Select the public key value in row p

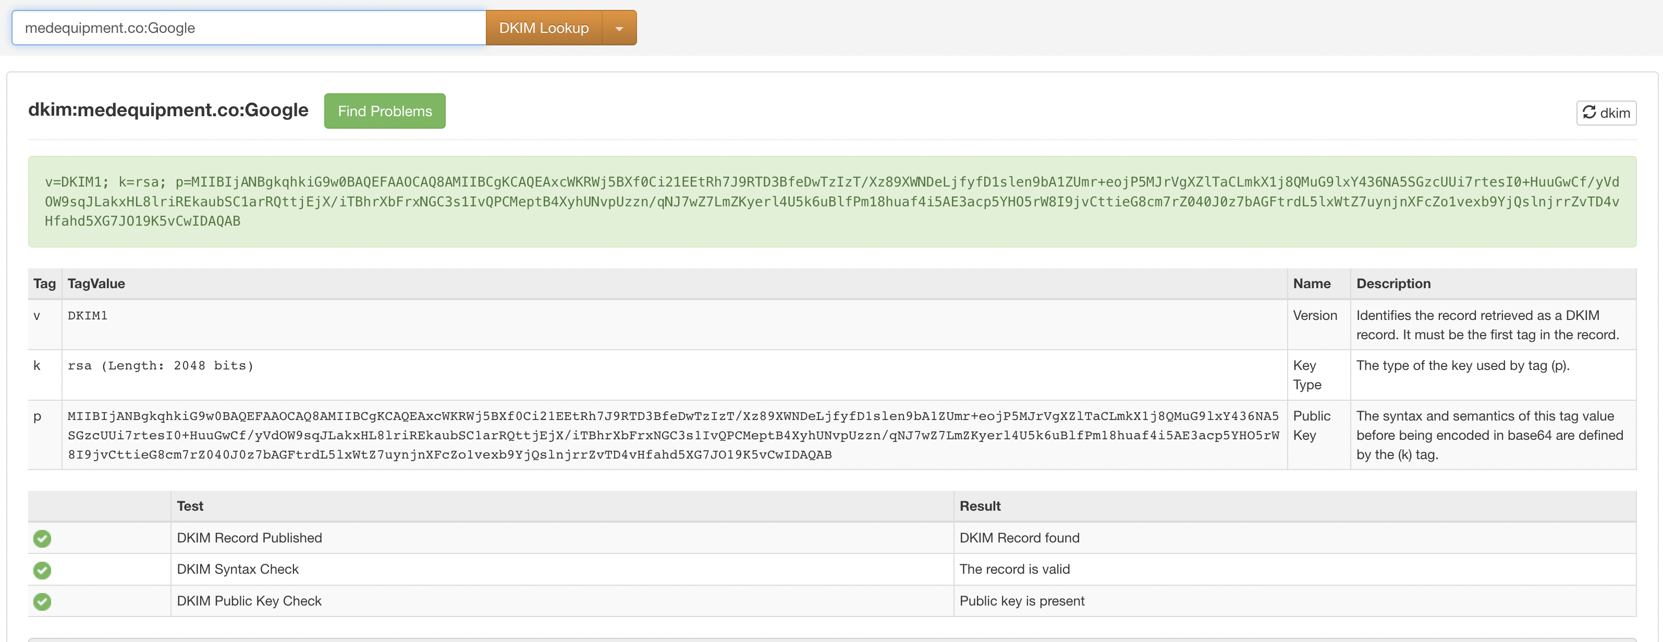[674, 435]
